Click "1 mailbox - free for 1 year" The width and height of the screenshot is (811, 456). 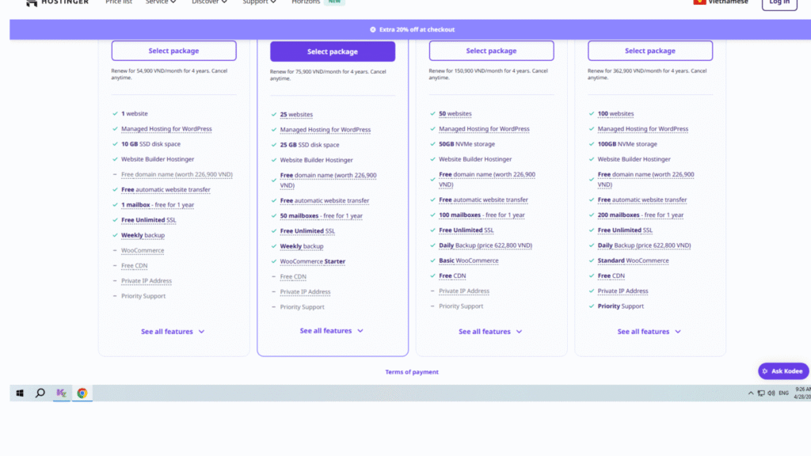point(158,205)
